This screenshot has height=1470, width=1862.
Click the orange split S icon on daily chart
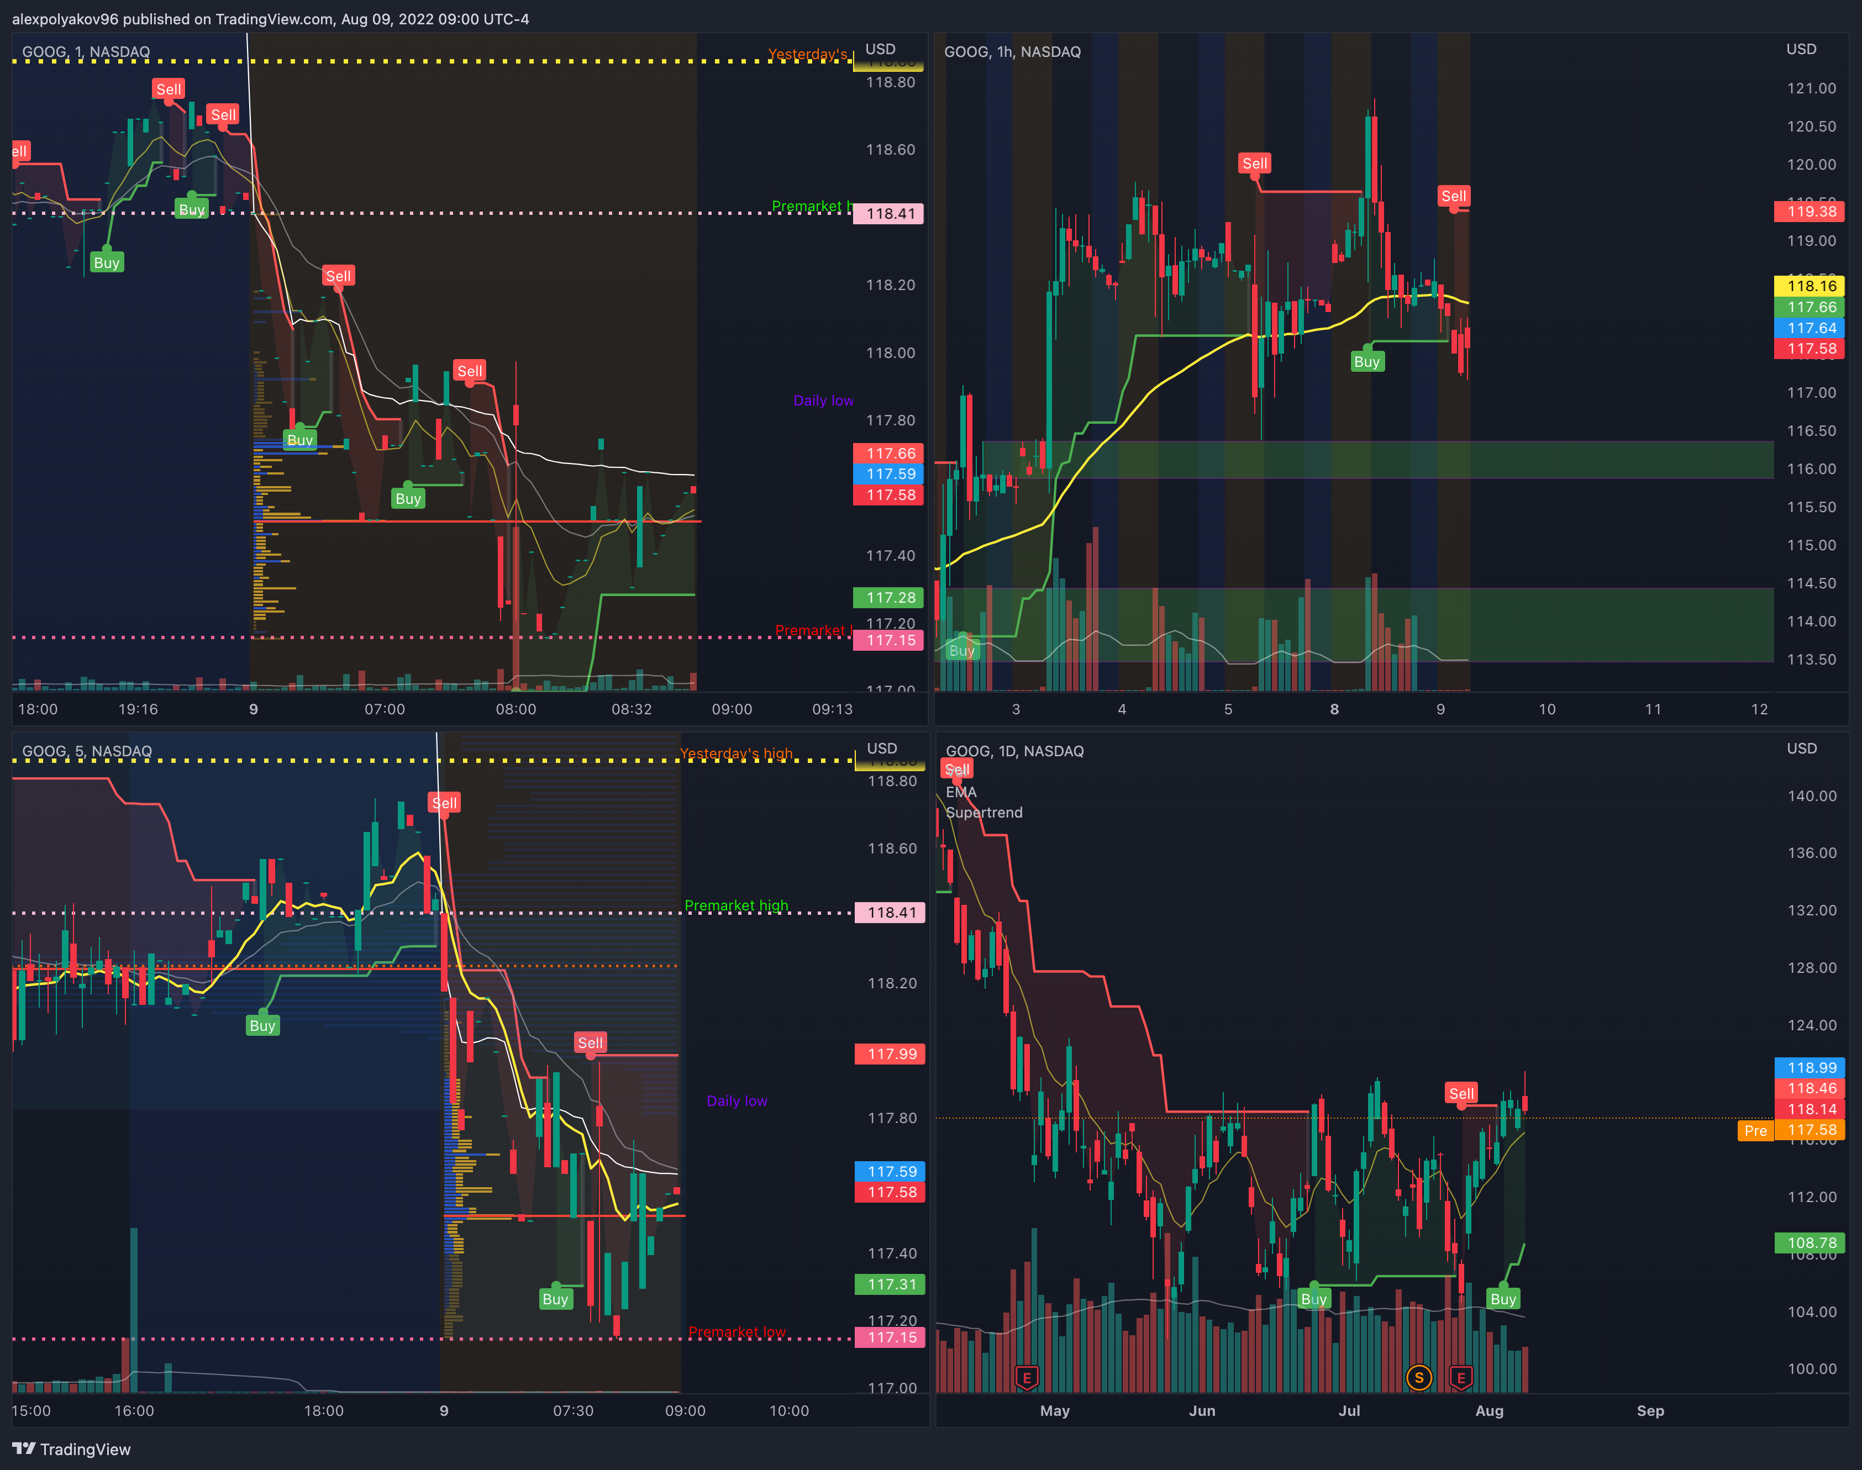[x=1419, y=1377]
